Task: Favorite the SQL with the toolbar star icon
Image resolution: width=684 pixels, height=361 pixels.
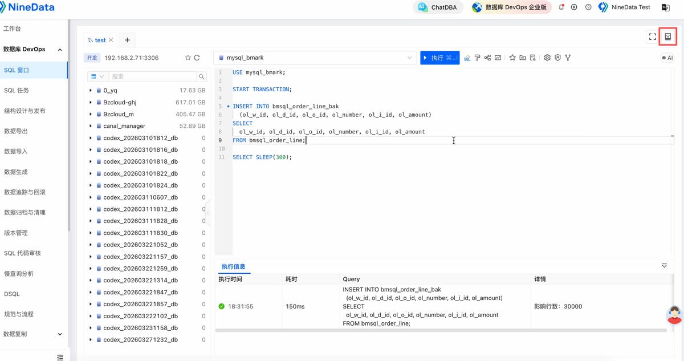Action: pyautogui.click(x=512, y=58)
